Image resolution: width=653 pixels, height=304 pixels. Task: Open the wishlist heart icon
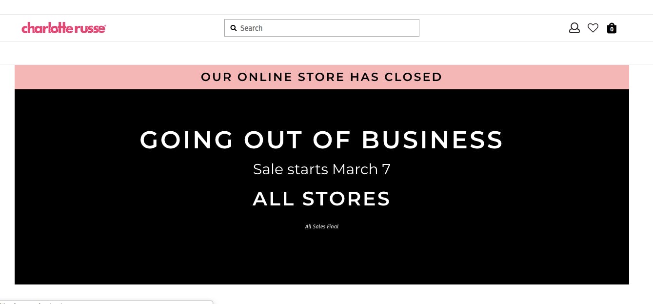pyautogui.click(x=593, y=28)
